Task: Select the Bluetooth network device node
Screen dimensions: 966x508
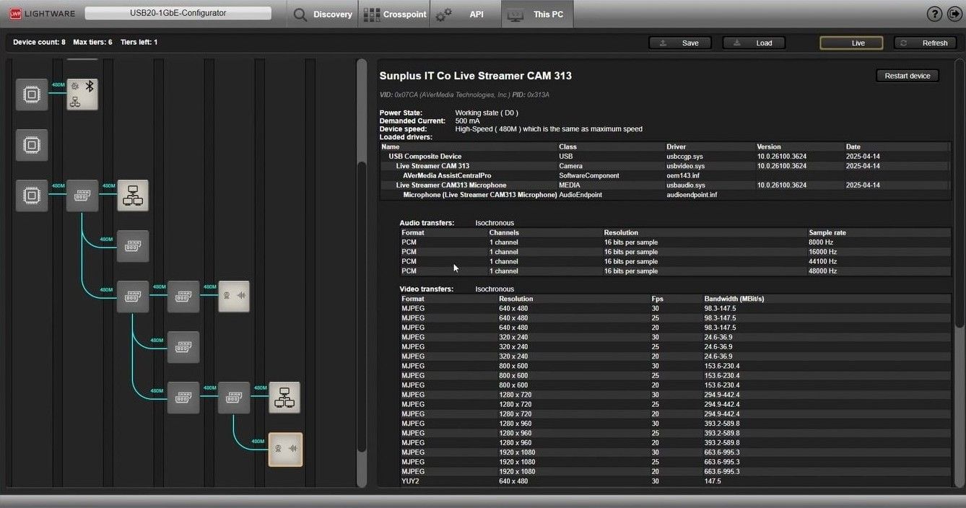Action: tap(82, 95)
